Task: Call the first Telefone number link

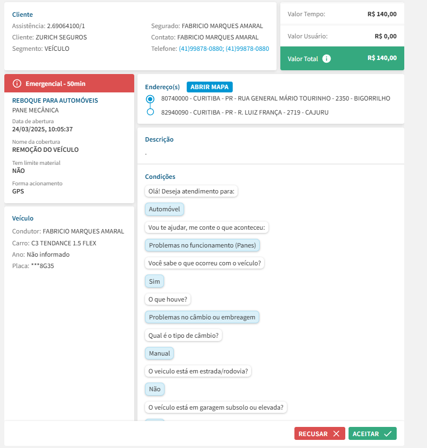Action: tap(201, 49)
